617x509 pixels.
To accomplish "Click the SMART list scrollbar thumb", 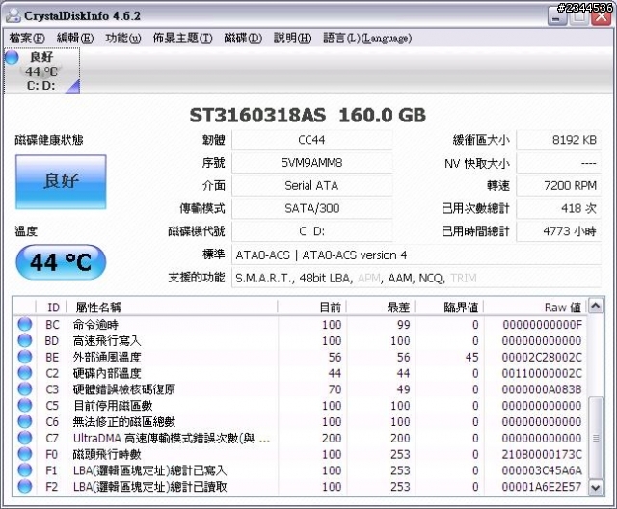I will click(x=596, y=438).
